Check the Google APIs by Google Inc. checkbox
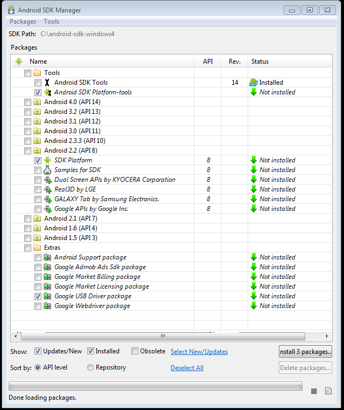 click(x=38, y=209)
